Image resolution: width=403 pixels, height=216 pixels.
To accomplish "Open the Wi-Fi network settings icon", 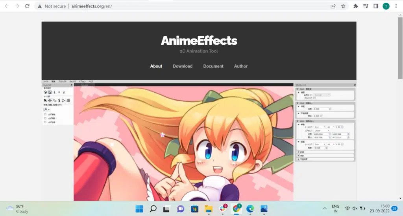I will (348, 209).
